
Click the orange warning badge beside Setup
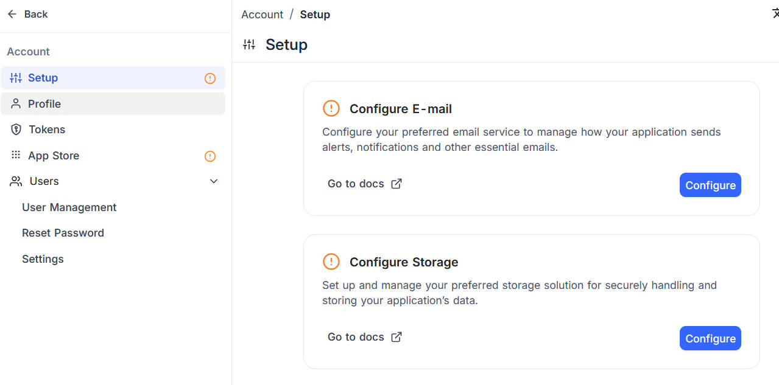point(210,78)
